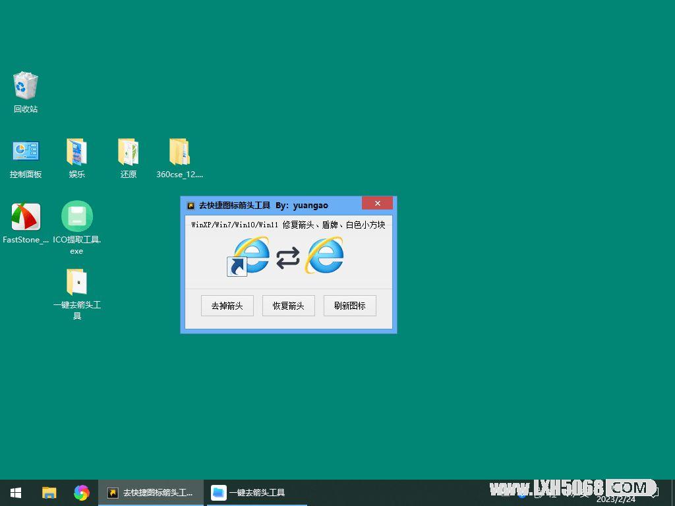Open the Windows Start menu

point(16,492)
